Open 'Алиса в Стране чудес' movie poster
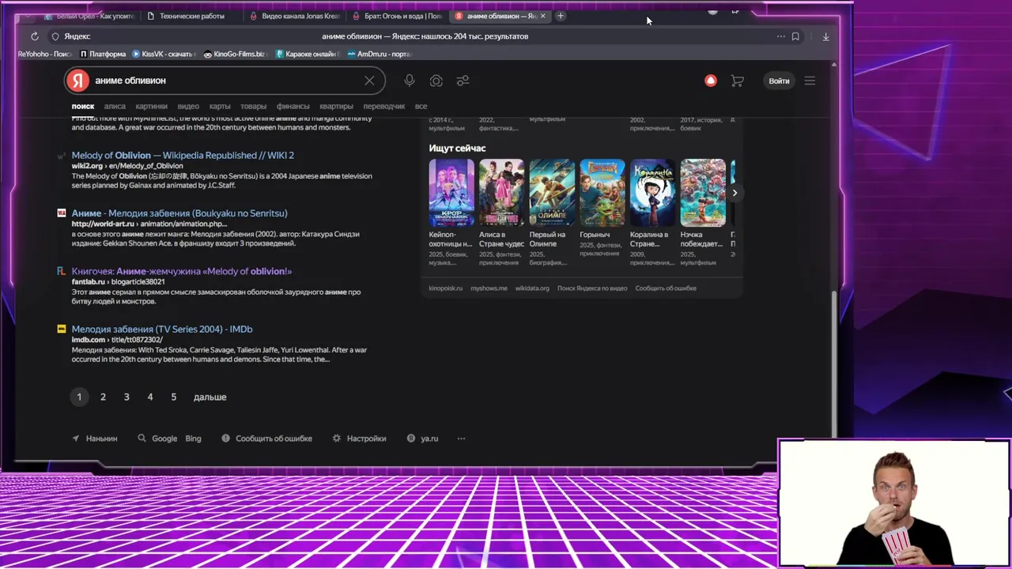The height and width of the screenshot is (569, 1012). (501, 193)
